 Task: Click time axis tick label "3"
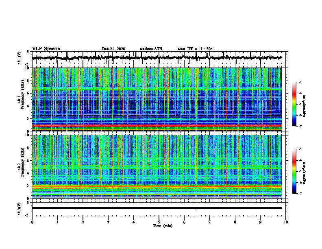pos(108,222)
